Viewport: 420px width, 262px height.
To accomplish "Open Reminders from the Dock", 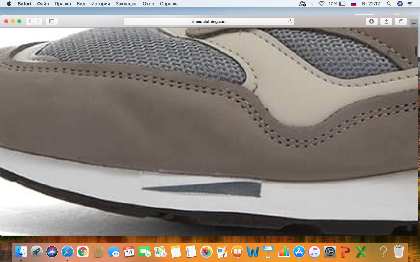I will (x=191, y=252).
